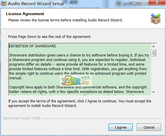Click the greyed-out maximize button
Viewport: 166px width, 136px height.
(144, 3)
